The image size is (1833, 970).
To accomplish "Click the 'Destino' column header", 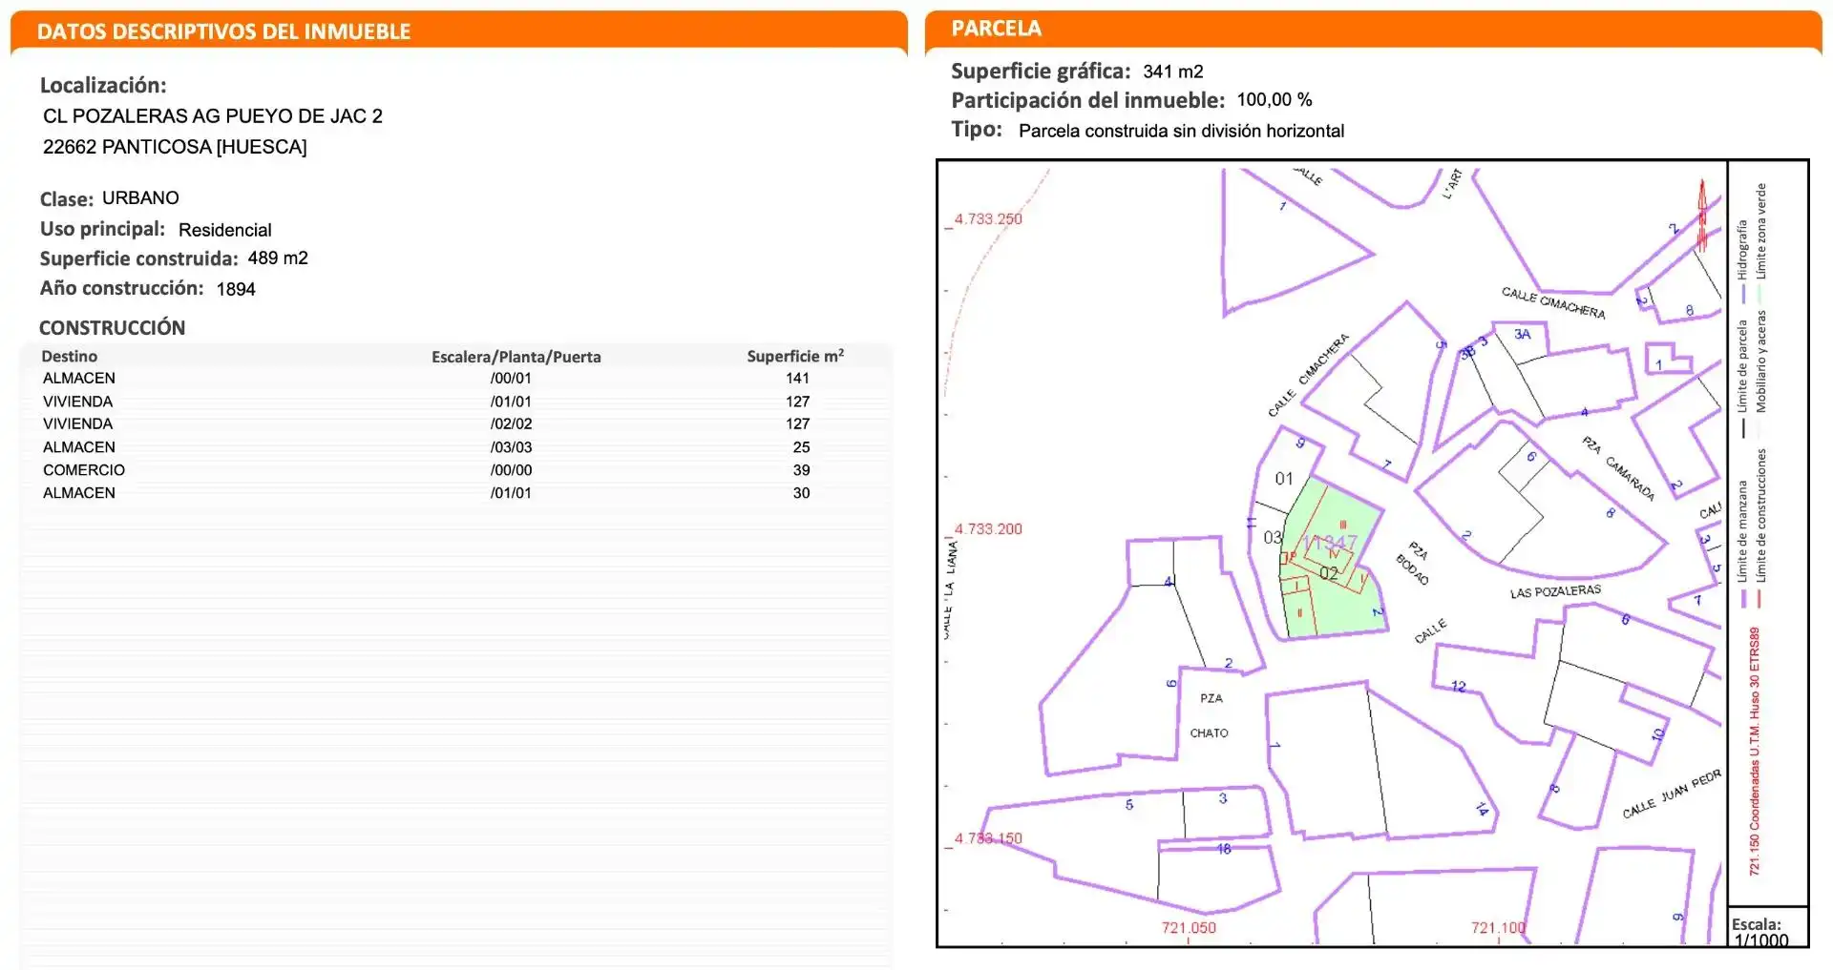I will click(x=69, y=356).
